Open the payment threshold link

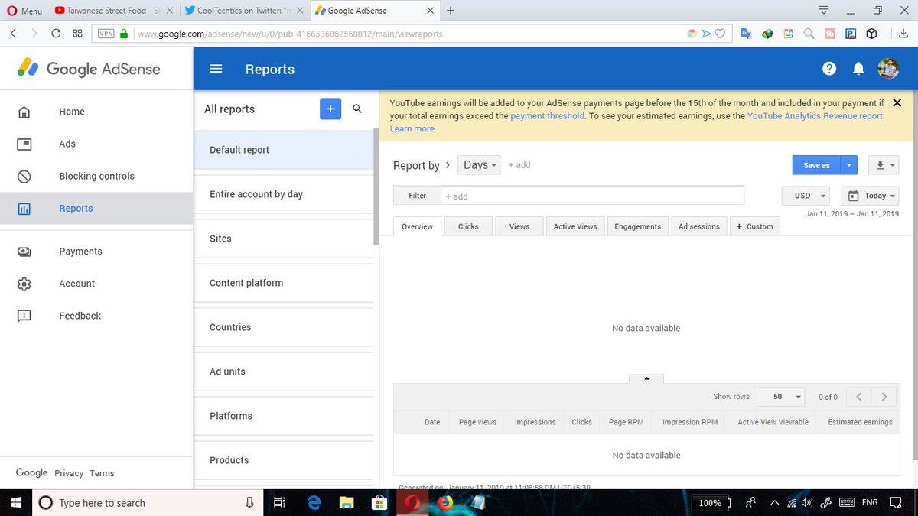coord(547,116)
